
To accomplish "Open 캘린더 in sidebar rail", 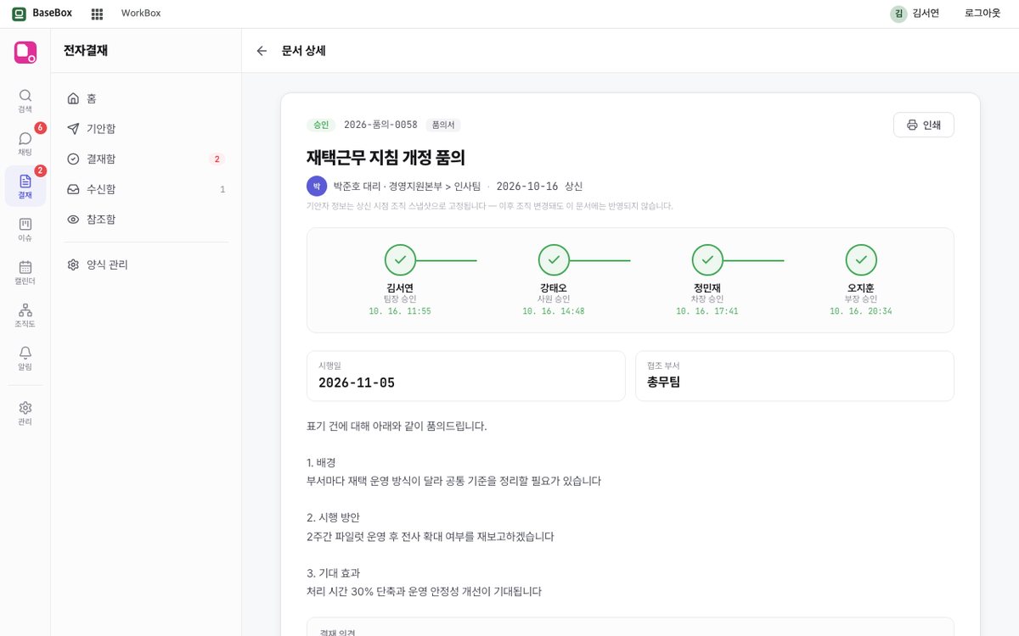I will coord(25,272).
